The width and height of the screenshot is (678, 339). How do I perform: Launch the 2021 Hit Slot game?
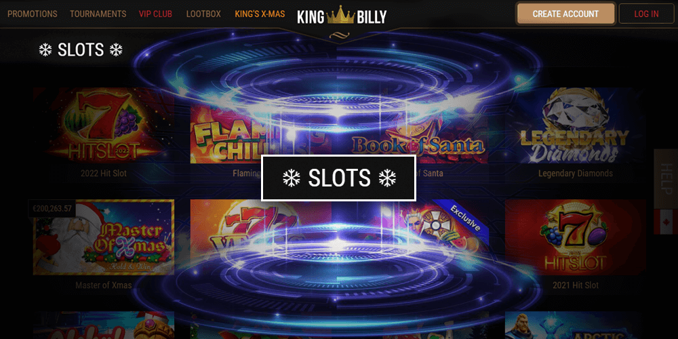[x=575, y=237]
